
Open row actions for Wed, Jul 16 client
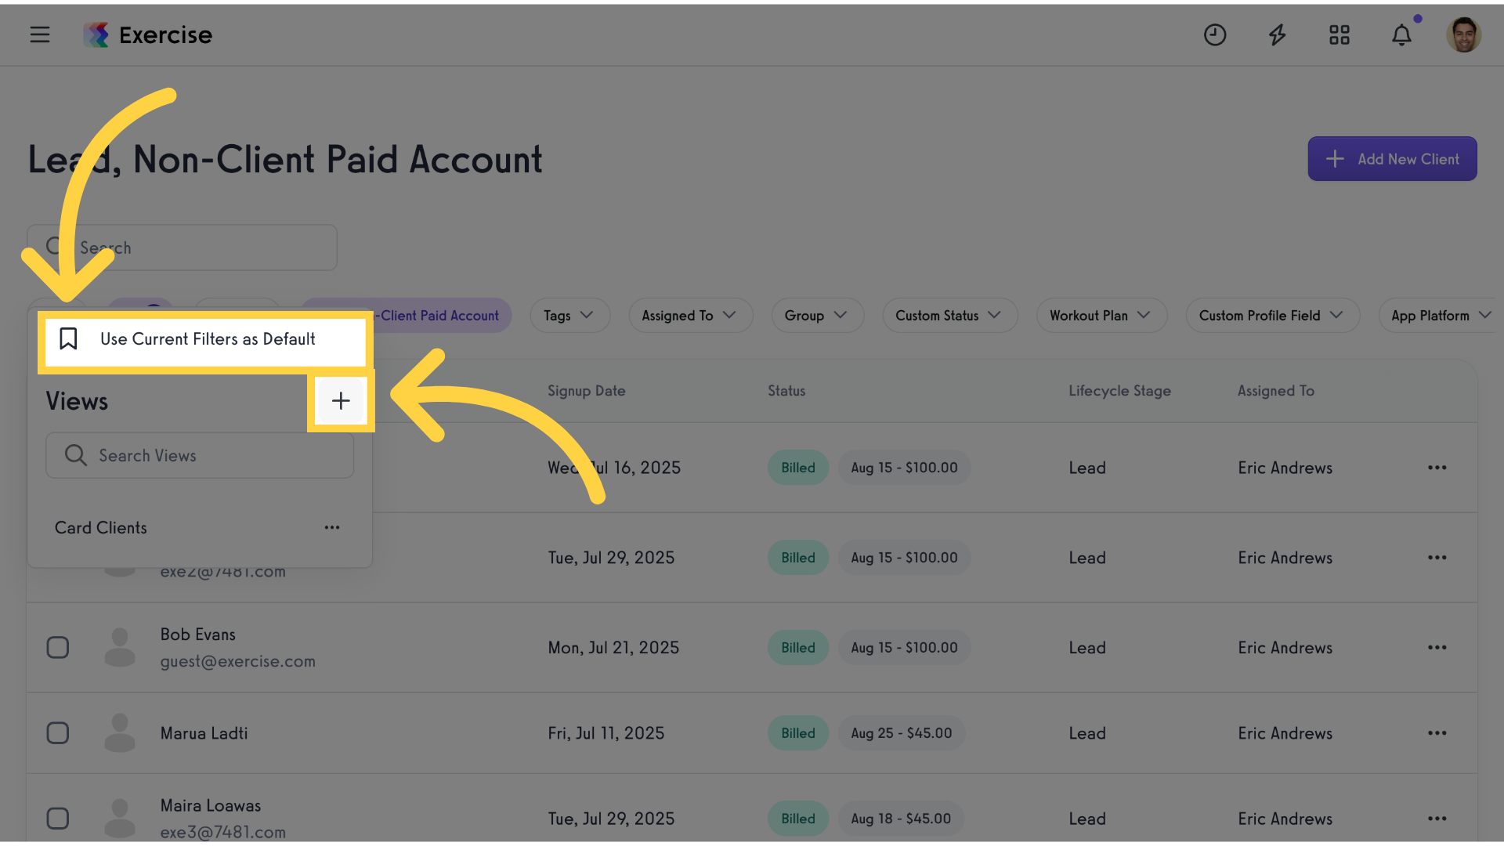[1437, 468]
